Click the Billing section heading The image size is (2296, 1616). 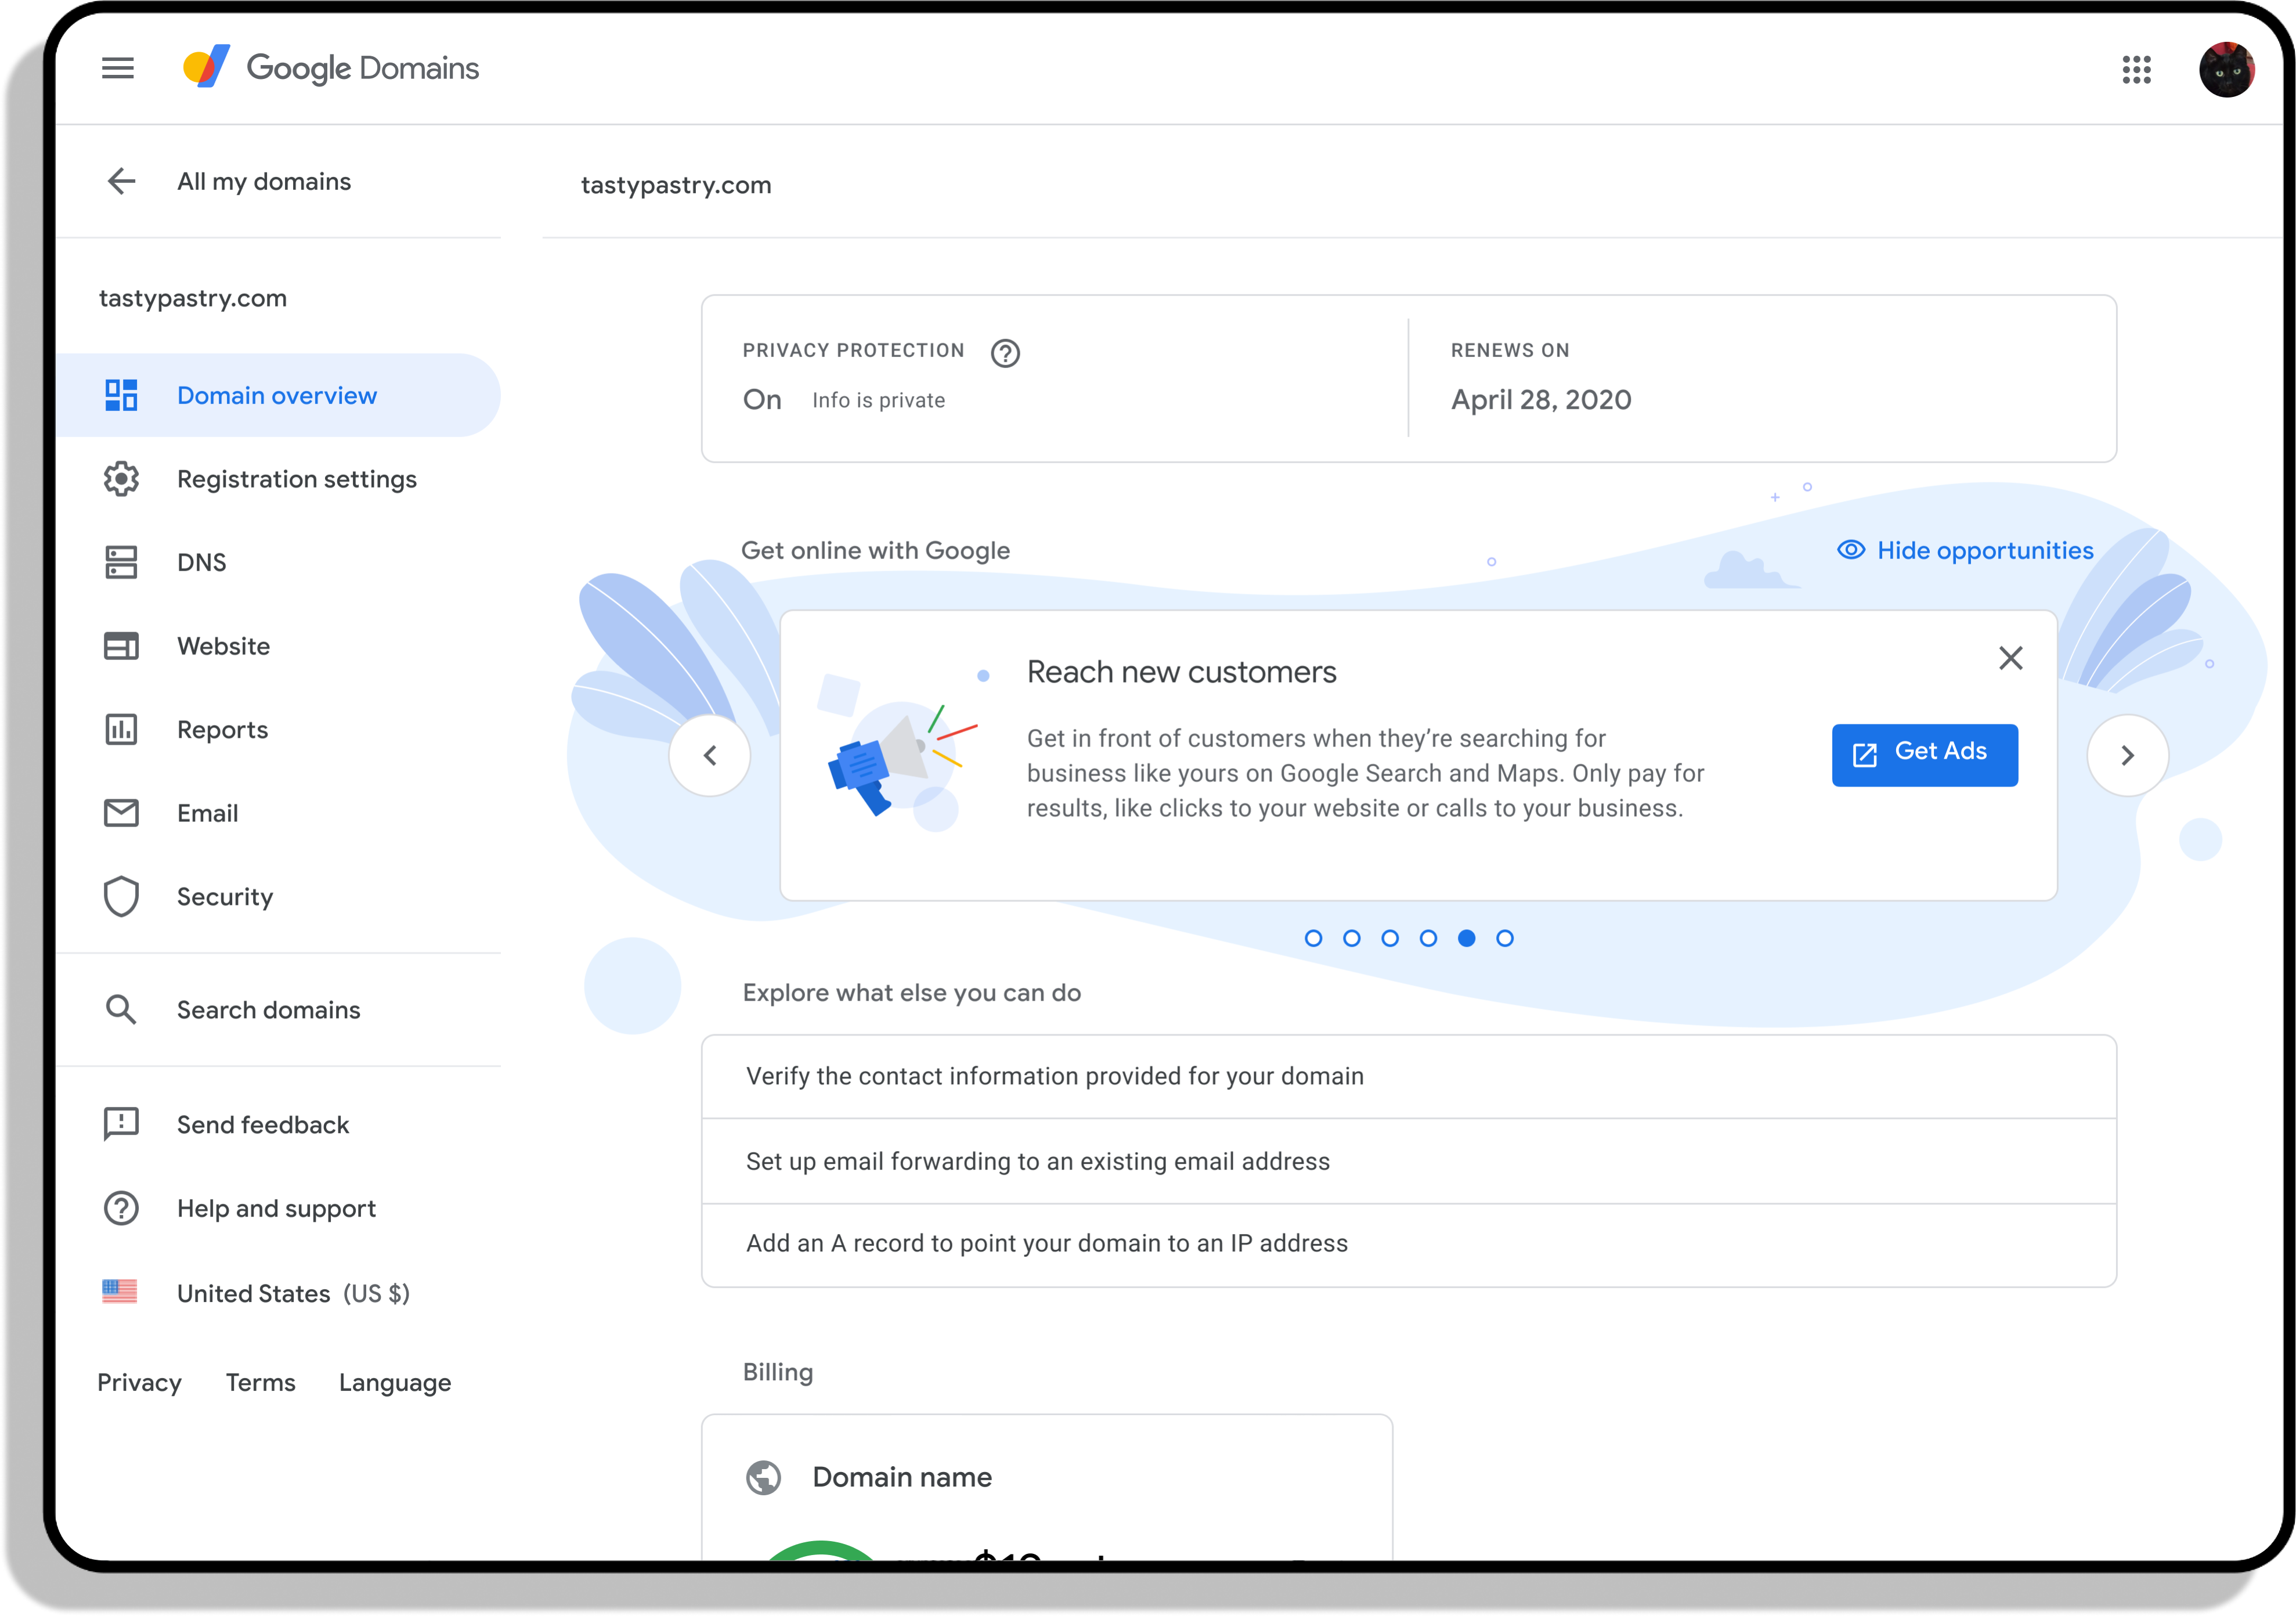coord(777,1372)
